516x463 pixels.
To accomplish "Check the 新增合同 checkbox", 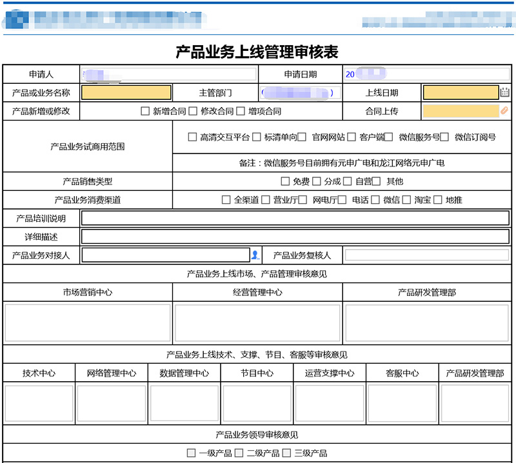I will click(145, 112).
